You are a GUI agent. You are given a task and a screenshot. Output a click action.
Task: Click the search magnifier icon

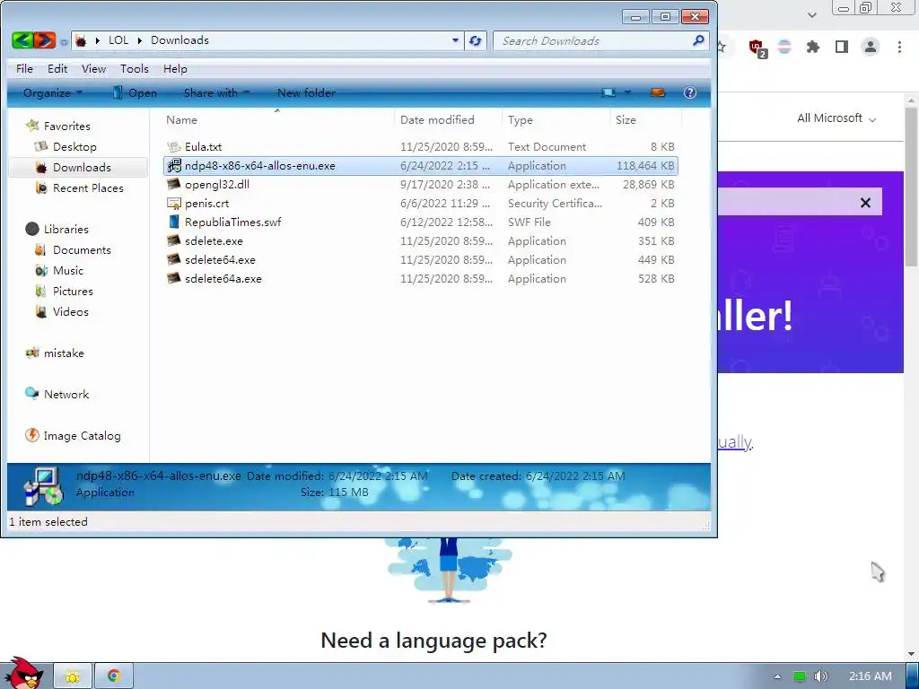click(698, 40)
